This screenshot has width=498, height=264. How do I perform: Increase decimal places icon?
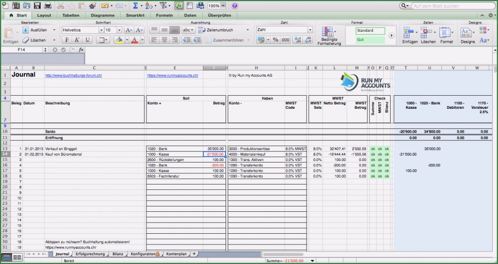point(298,40)
